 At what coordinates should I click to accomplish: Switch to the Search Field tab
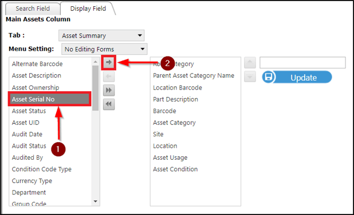[x=33, y=9]
